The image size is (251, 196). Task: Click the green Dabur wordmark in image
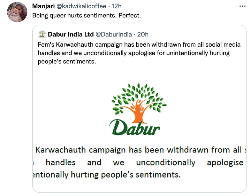point(135,127)
